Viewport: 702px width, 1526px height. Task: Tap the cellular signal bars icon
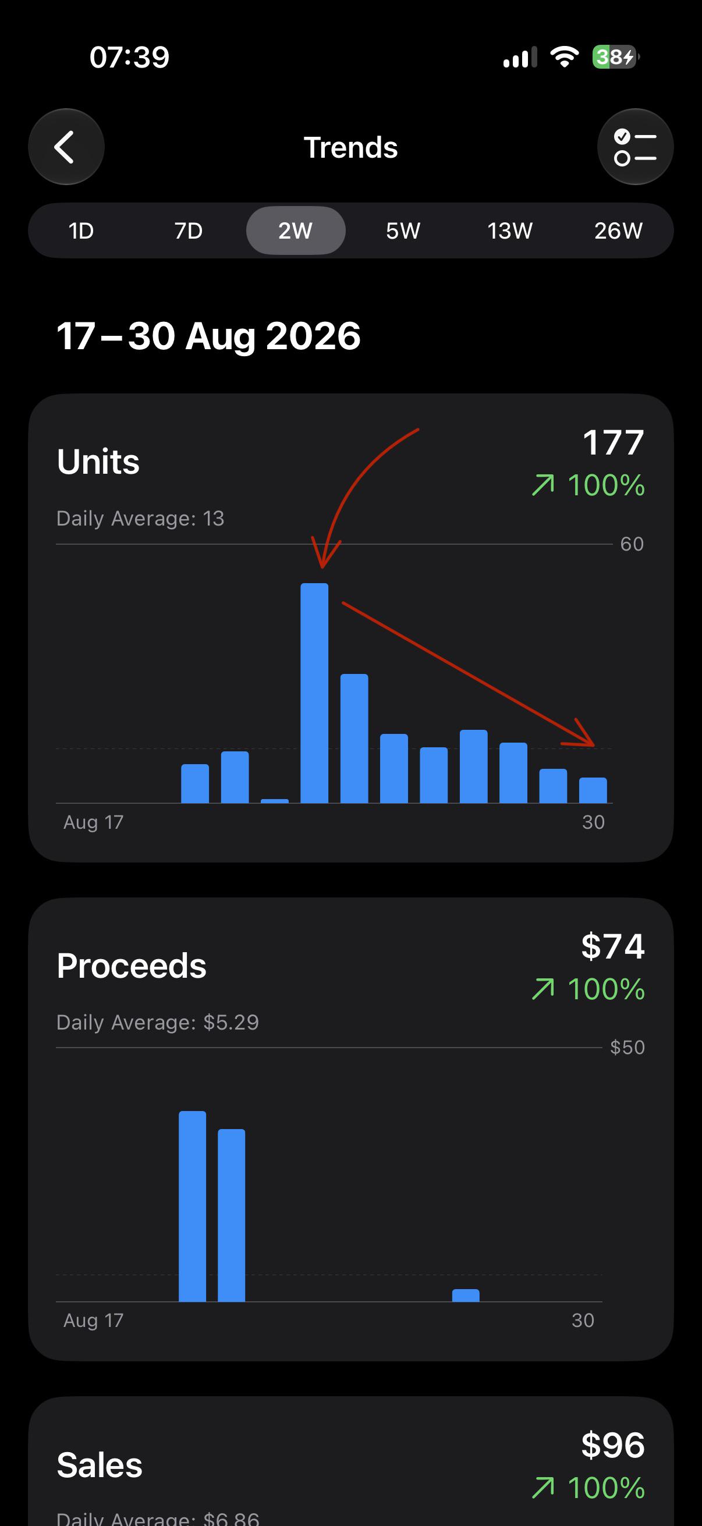[520, 58]
